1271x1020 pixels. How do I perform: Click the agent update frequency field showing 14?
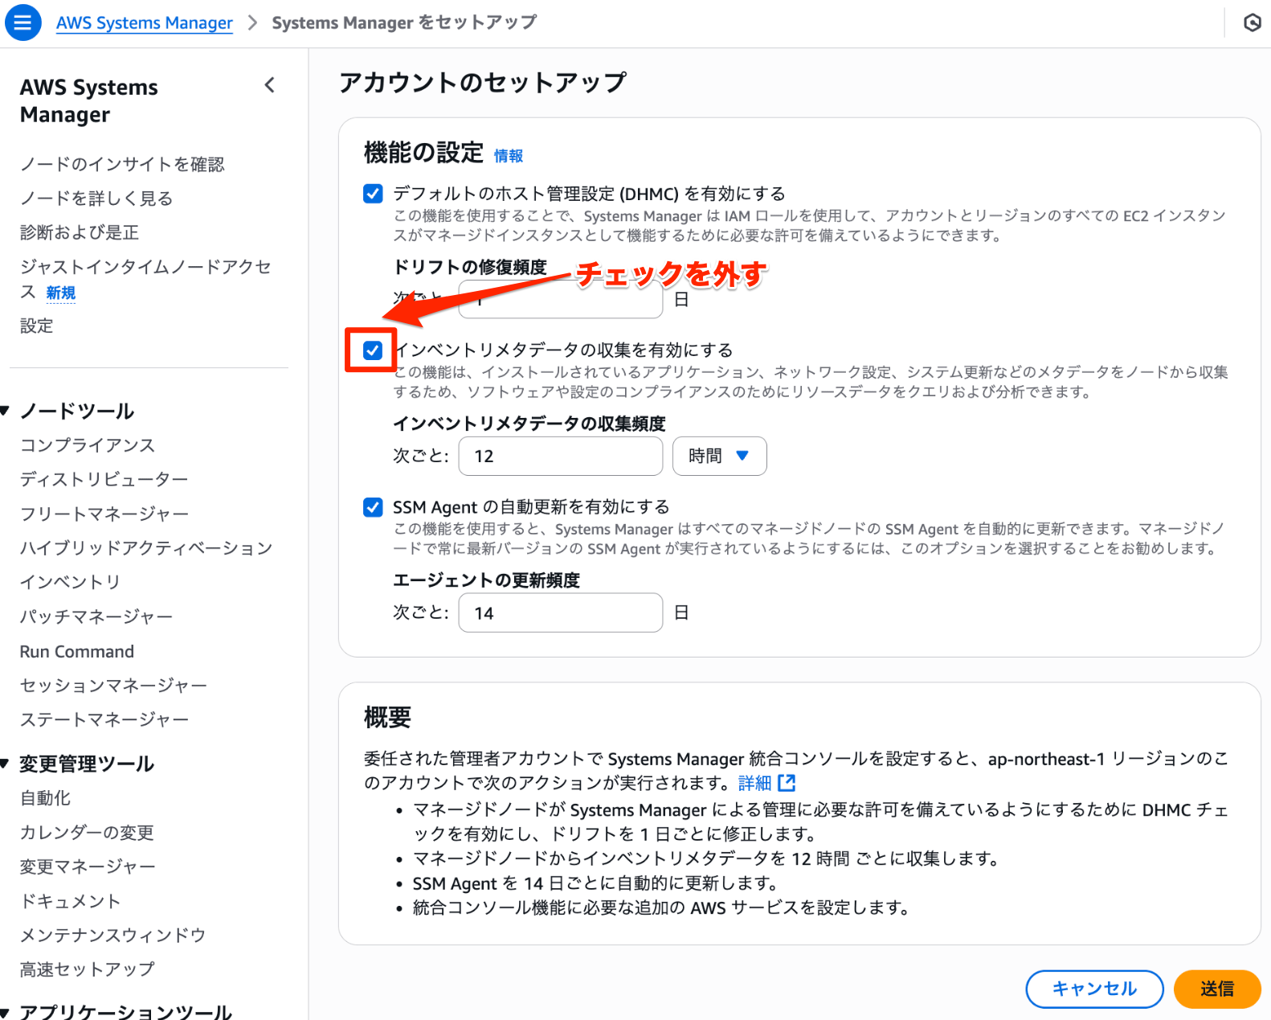point(560,612)
